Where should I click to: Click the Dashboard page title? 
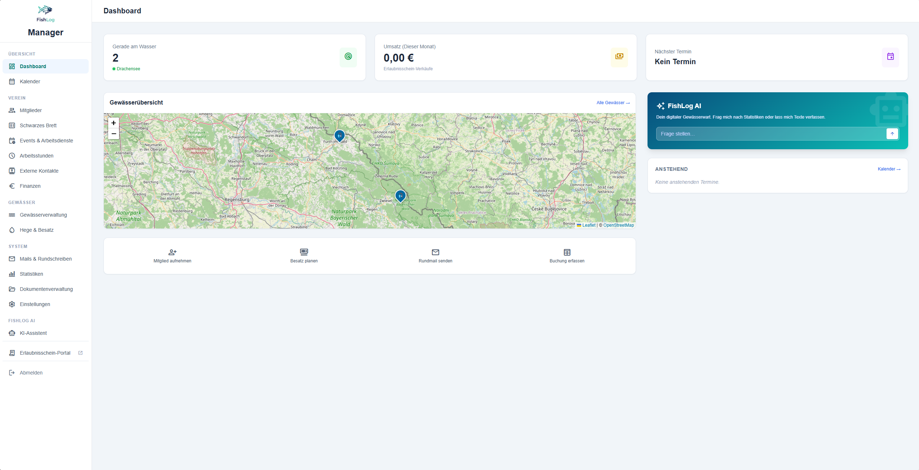click(x=122, y=11)
